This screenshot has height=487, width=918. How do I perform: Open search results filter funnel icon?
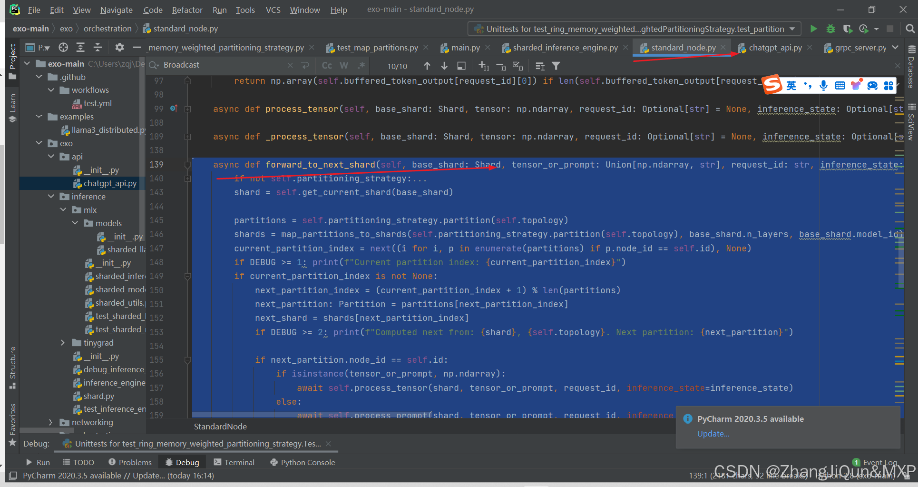[556, 66]
